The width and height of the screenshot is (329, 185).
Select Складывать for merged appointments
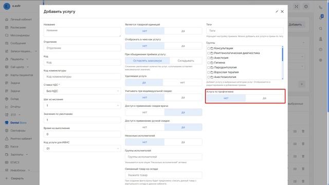(186, 61)
